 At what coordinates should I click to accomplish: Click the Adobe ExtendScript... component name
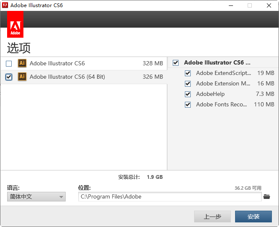(x=223, y=73)
